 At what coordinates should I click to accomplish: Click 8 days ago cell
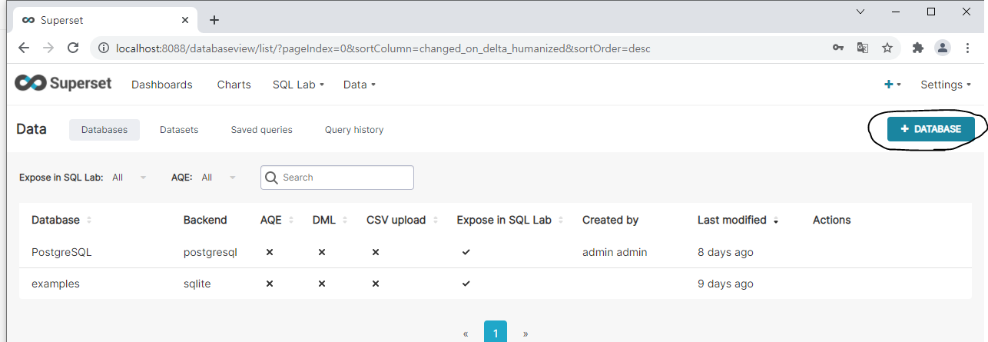(725, 252)
